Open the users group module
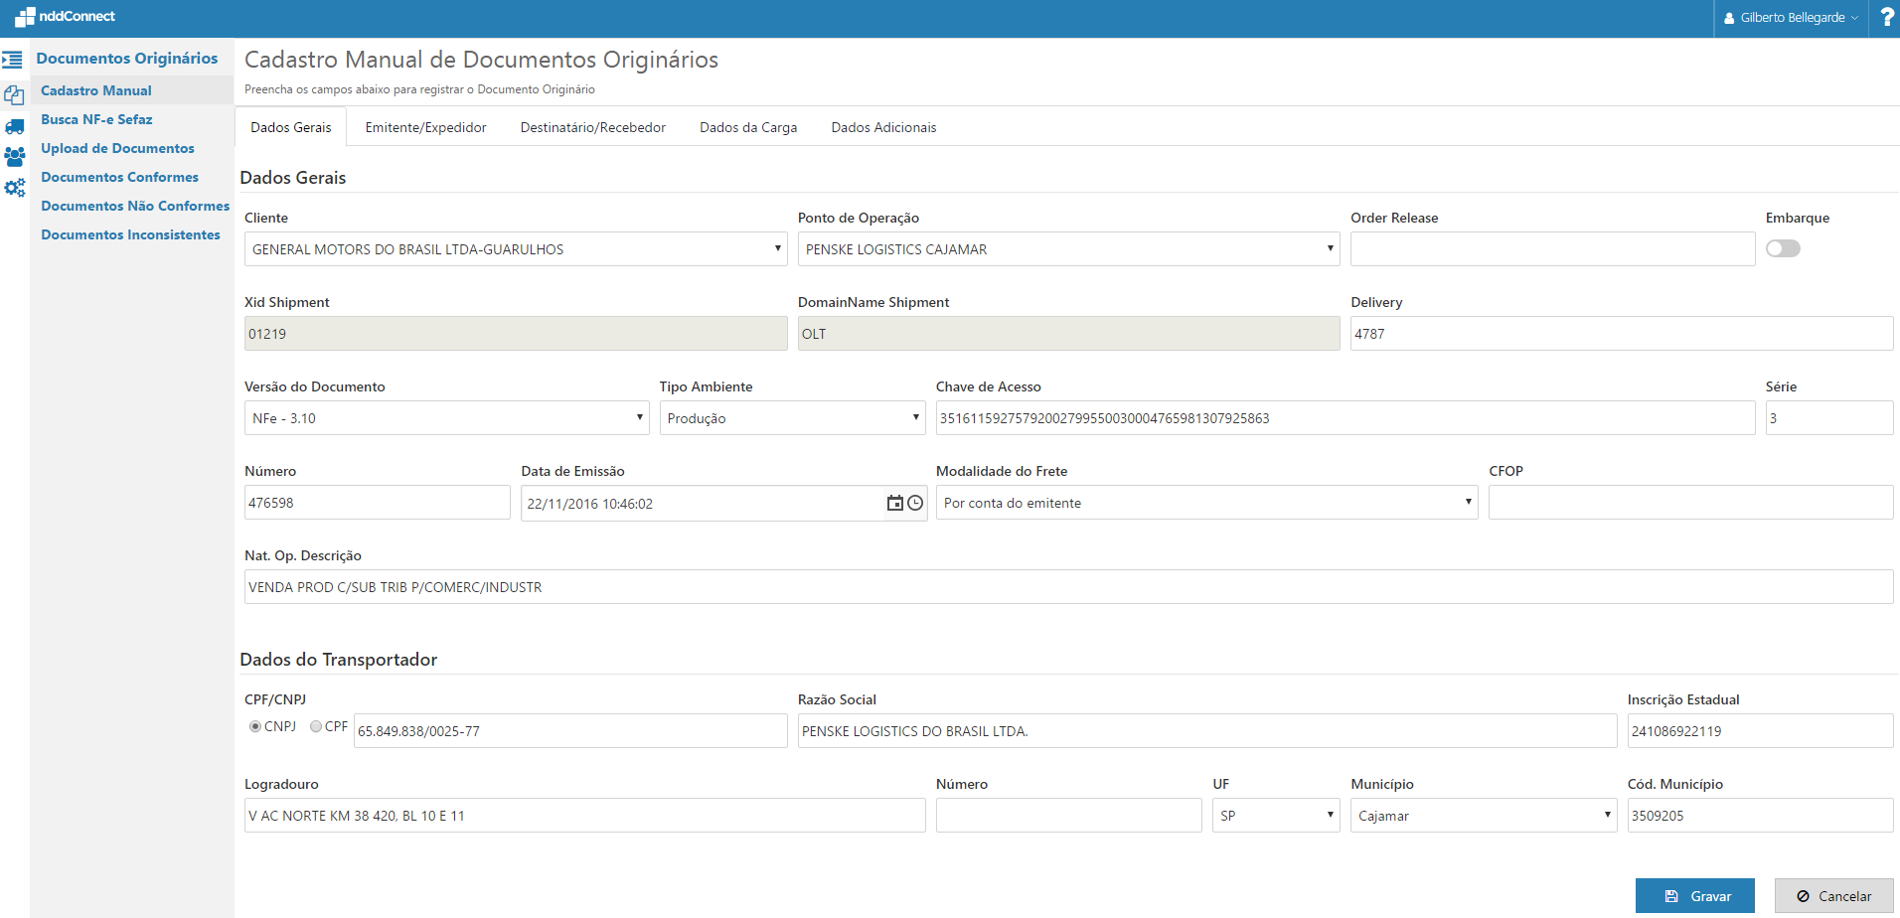This screenshot has height=918, width=1900. coord(14,157)
